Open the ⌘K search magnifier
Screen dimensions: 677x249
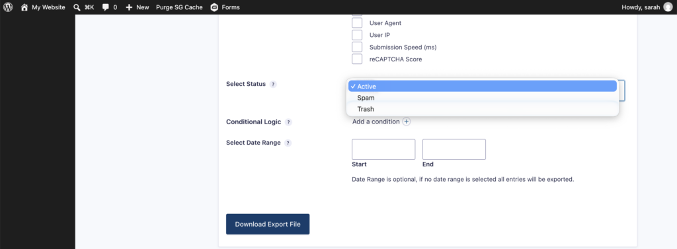click(77, 7)
